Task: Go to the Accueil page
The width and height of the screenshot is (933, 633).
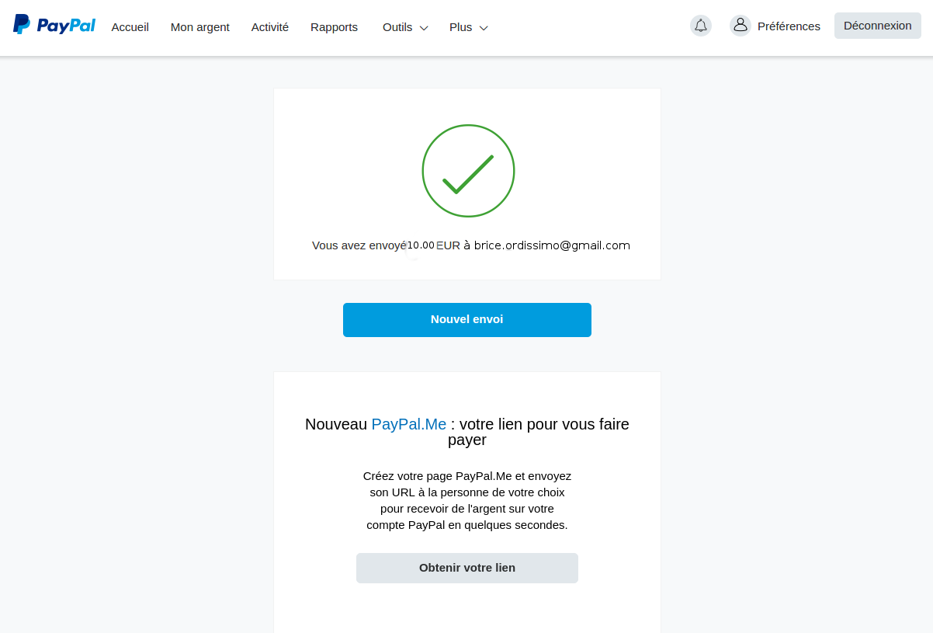Action: coord(130,27)
